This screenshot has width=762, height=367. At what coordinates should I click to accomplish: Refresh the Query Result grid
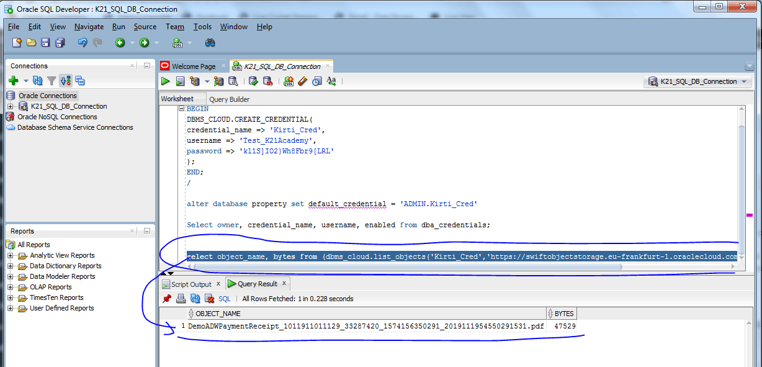point(195,299)
